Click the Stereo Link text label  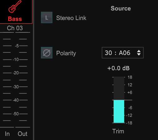click(71, 18)
